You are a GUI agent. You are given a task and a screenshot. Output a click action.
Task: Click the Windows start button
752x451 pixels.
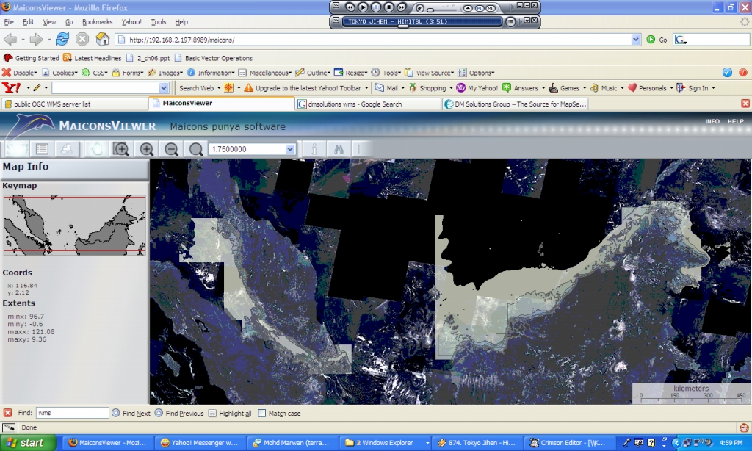tap(27, 442)
